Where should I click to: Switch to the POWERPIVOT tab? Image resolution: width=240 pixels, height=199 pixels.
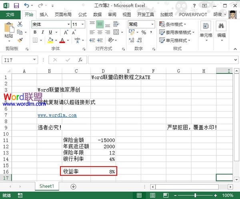193,14
